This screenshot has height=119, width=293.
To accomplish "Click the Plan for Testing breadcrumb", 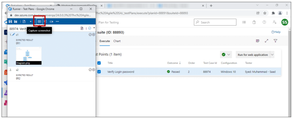I will [x=108, y=22].
